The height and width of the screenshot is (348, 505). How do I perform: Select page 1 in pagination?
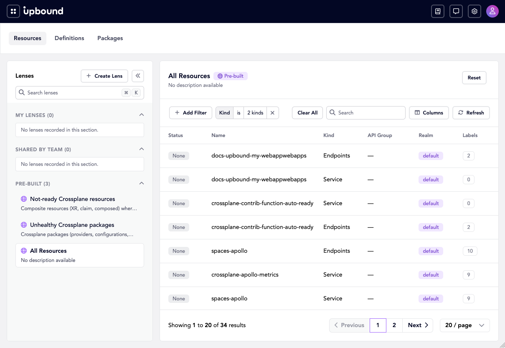tap(378, 325)
